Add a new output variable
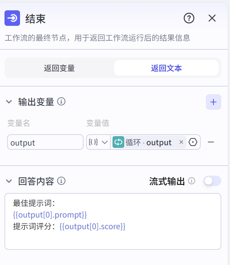Image resolution: width=230 pixels, height=265 pixels. (x=214, y=102)
